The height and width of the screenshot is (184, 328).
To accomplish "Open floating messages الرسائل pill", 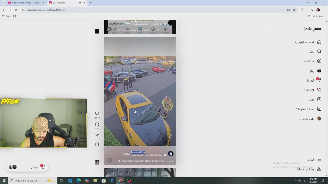I will pos(27,167).
